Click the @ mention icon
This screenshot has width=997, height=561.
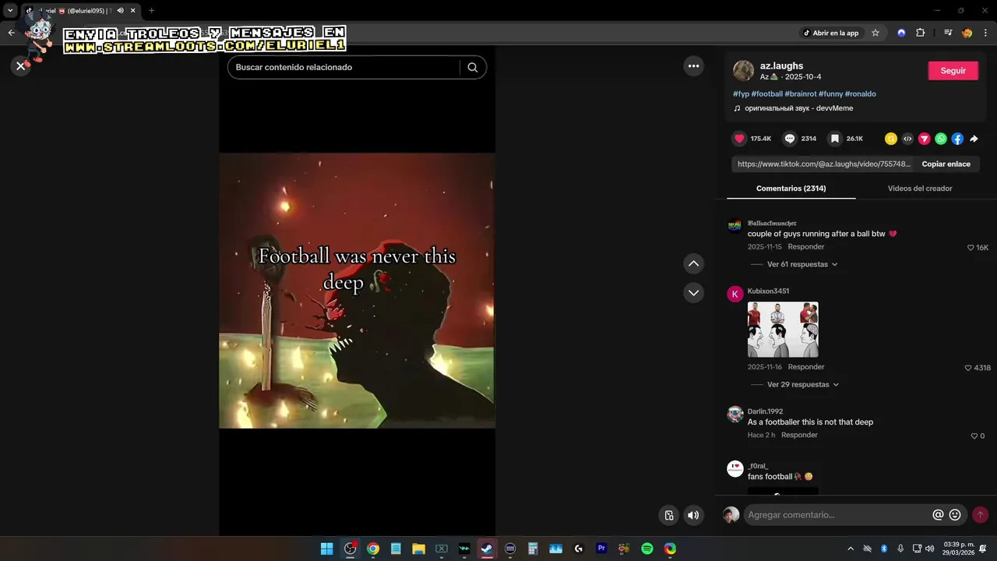pos(938,515)
